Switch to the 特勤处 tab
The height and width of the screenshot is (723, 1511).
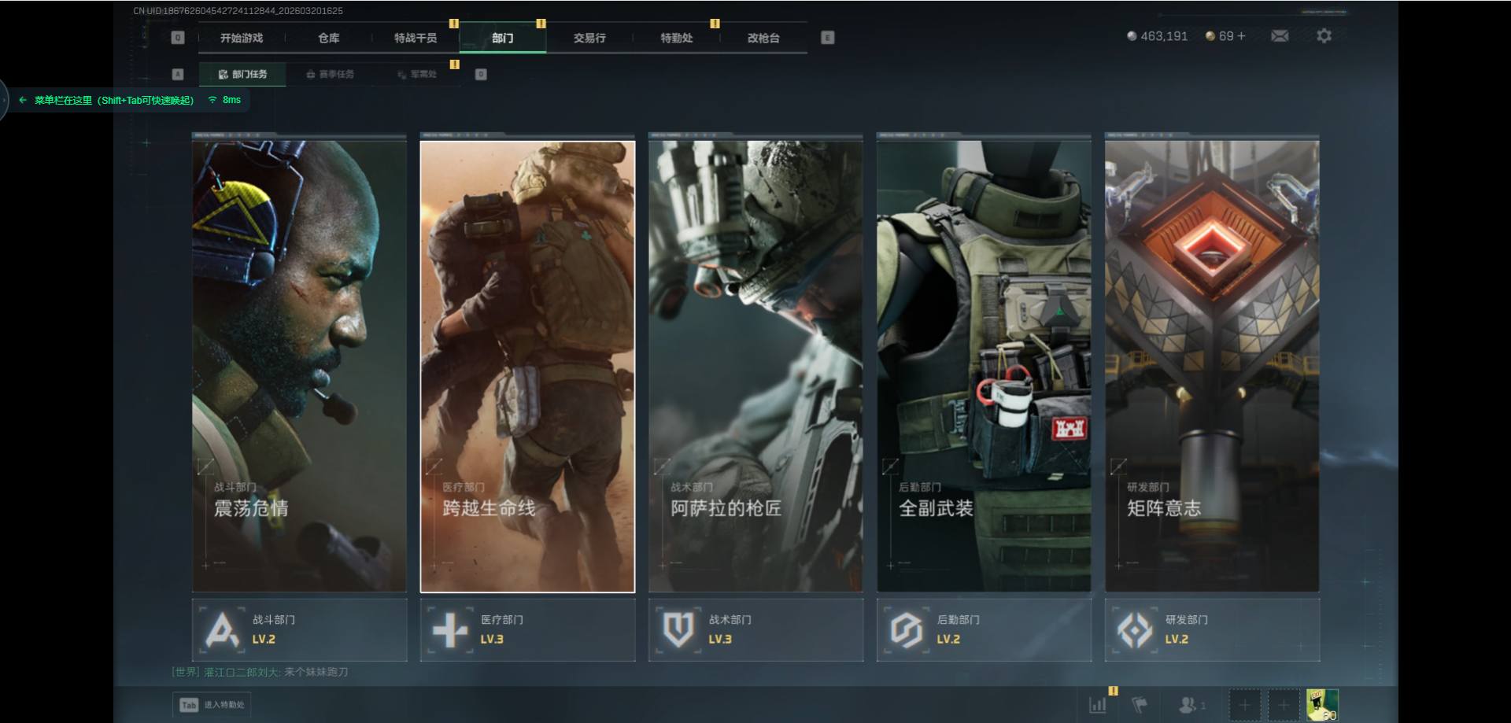[677, 38]
